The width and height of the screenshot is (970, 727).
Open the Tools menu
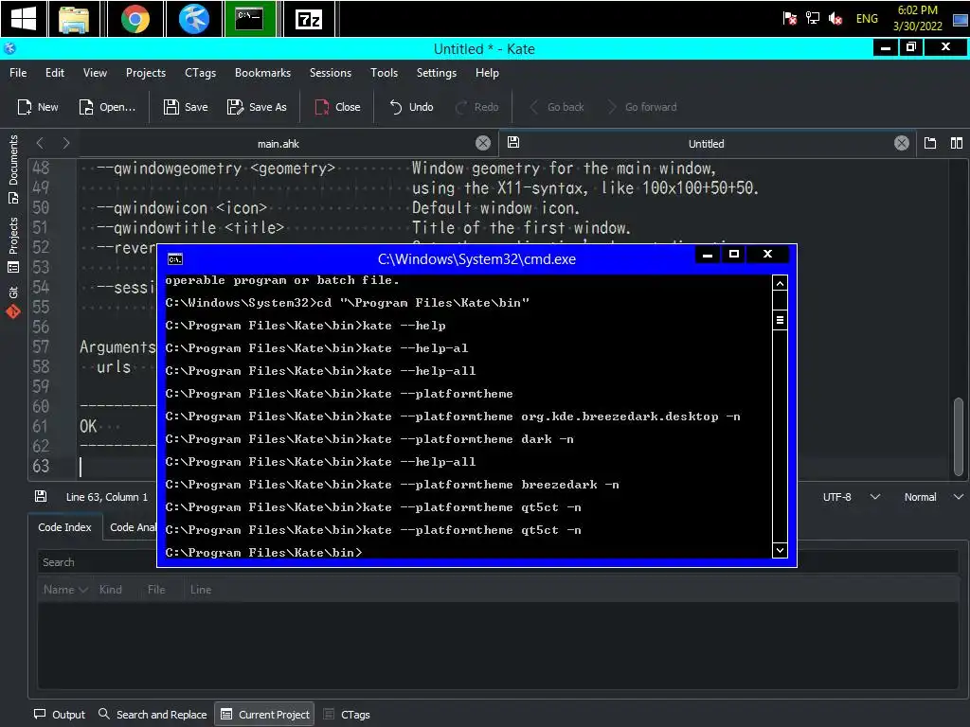384,72
